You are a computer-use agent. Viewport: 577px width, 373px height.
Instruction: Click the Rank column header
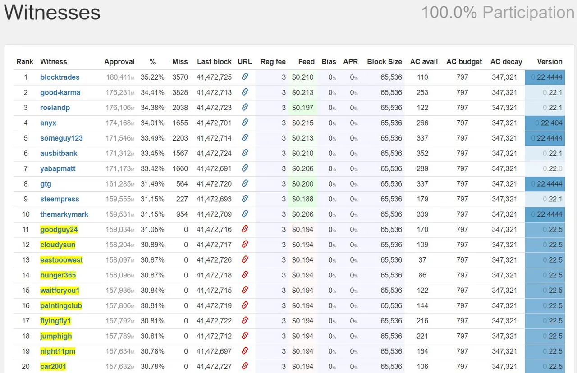click(25, 62)
